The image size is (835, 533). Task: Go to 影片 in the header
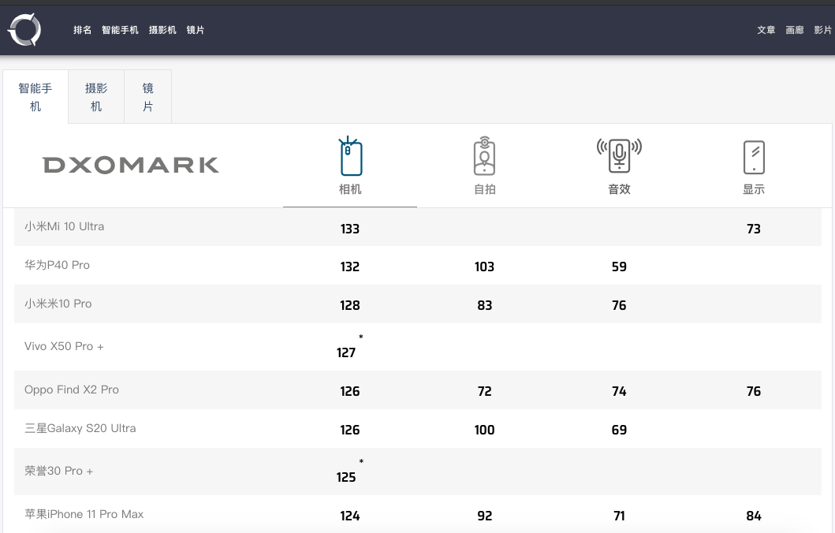coord(822,30)
